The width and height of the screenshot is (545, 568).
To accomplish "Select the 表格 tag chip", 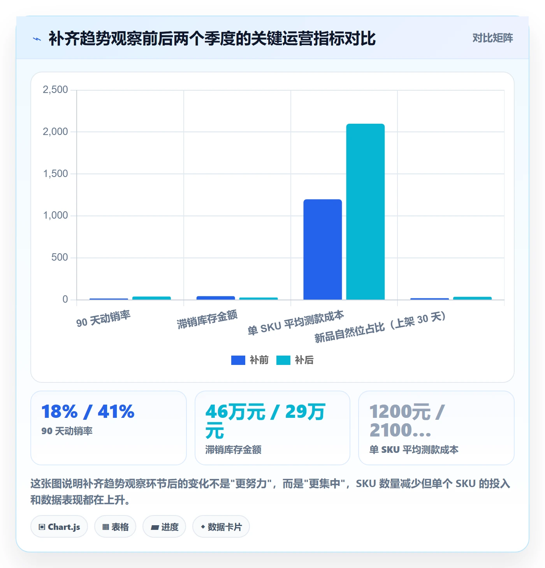I will coord(115,527).
